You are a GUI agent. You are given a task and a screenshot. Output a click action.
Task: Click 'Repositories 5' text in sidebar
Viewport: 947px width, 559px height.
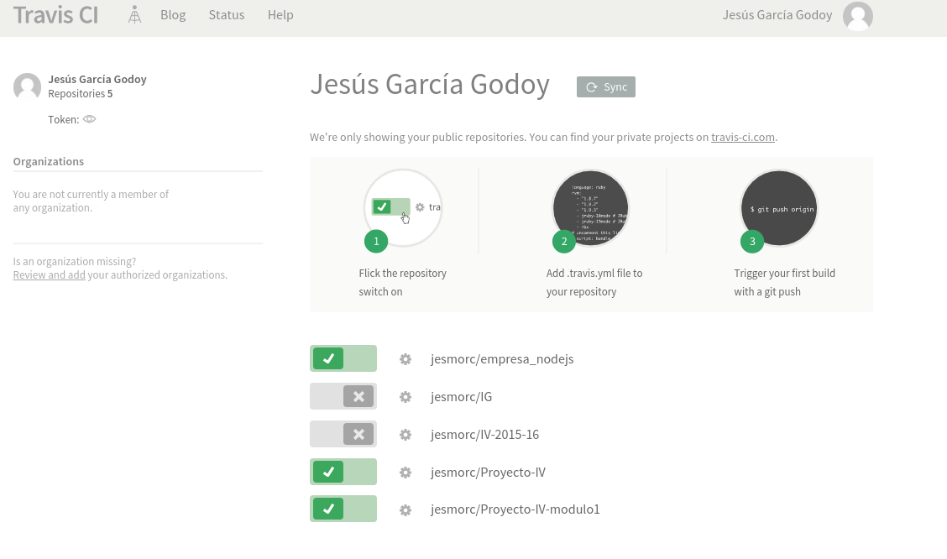(x=81, y=93)
